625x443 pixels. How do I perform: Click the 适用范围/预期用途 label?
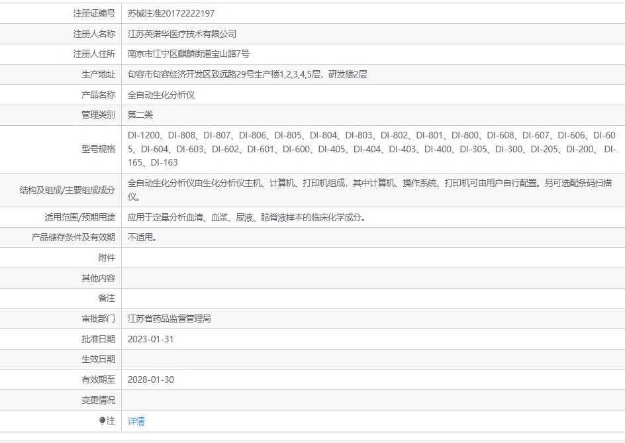[x=79, y=217]
